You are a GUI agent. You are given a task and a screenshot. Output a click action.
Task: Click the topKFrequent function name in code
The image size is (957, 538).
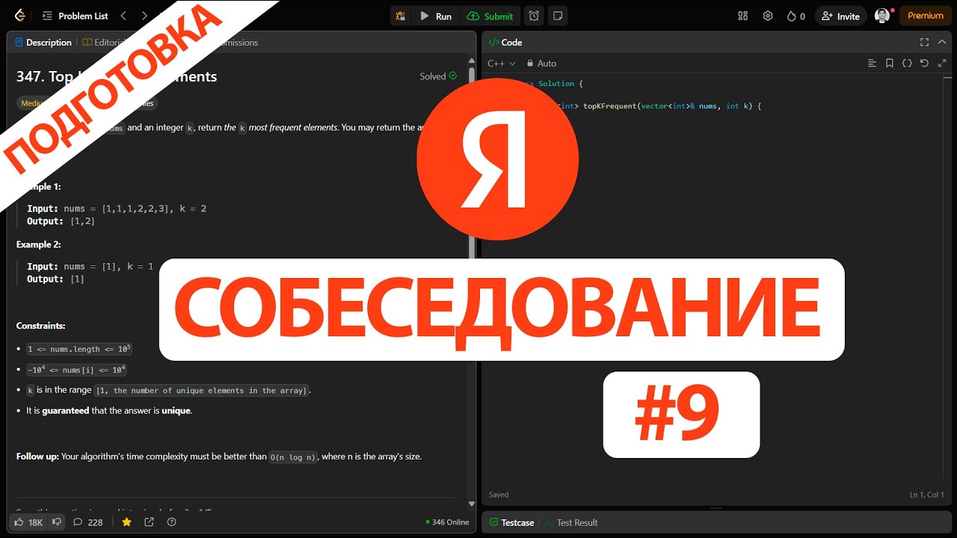point(609,106)
